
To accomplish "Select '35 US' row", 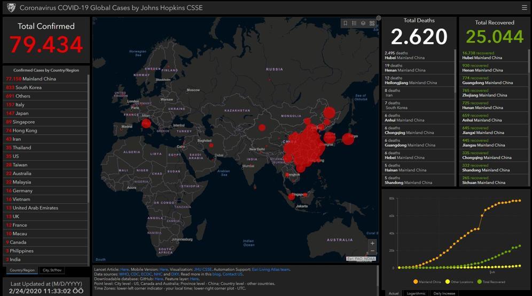I will click(45, 156).
